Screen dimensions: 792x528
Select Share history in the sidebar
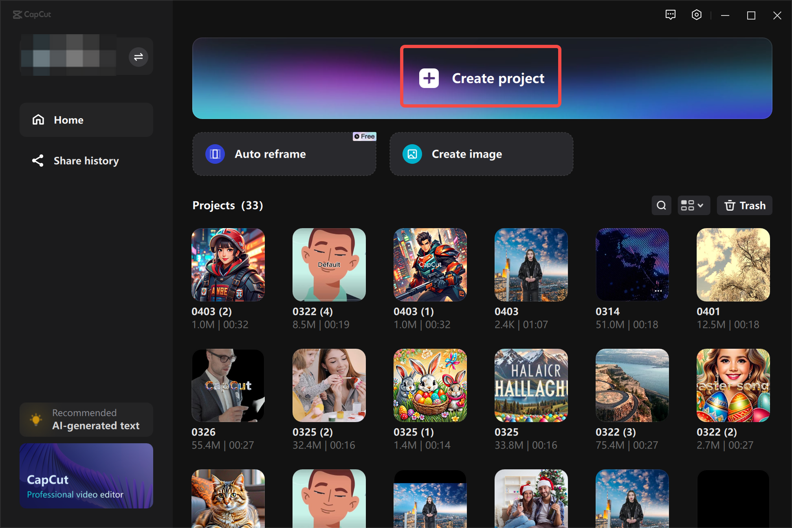[86, 161]
